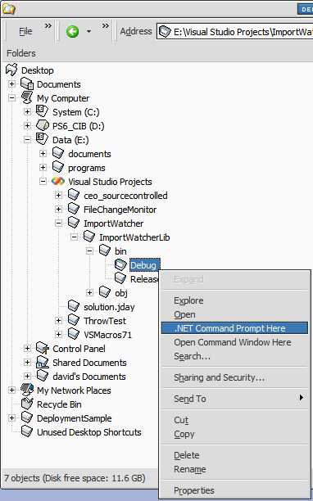Collapse the ImportWatcherLib folder node

75,237
